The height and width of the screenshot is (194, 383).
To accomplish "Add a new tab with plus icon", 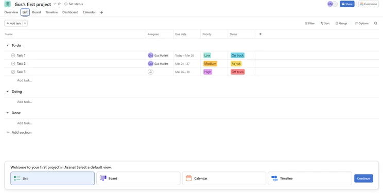I will point(101,12).
